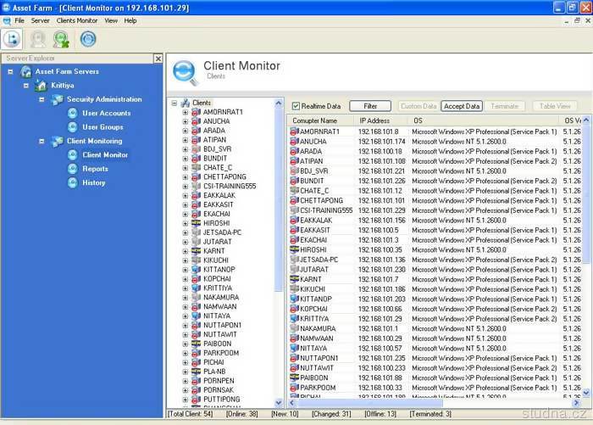Click CSI-TRAINING555 row icon in table
This screenshot has height=425, width=593.
point(294,210)
